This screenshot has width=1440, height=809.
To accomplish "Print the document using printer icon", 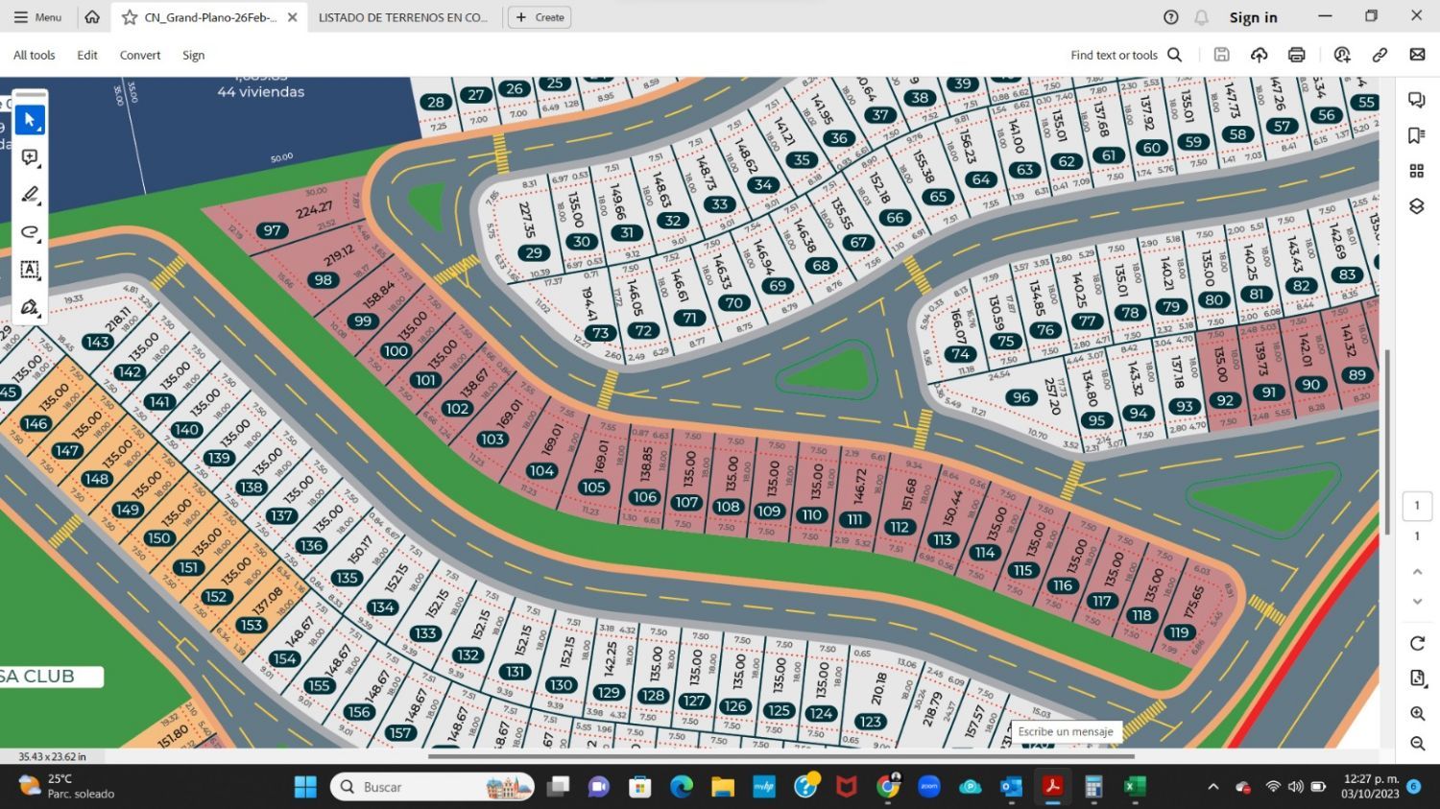I will [1297, 56].
